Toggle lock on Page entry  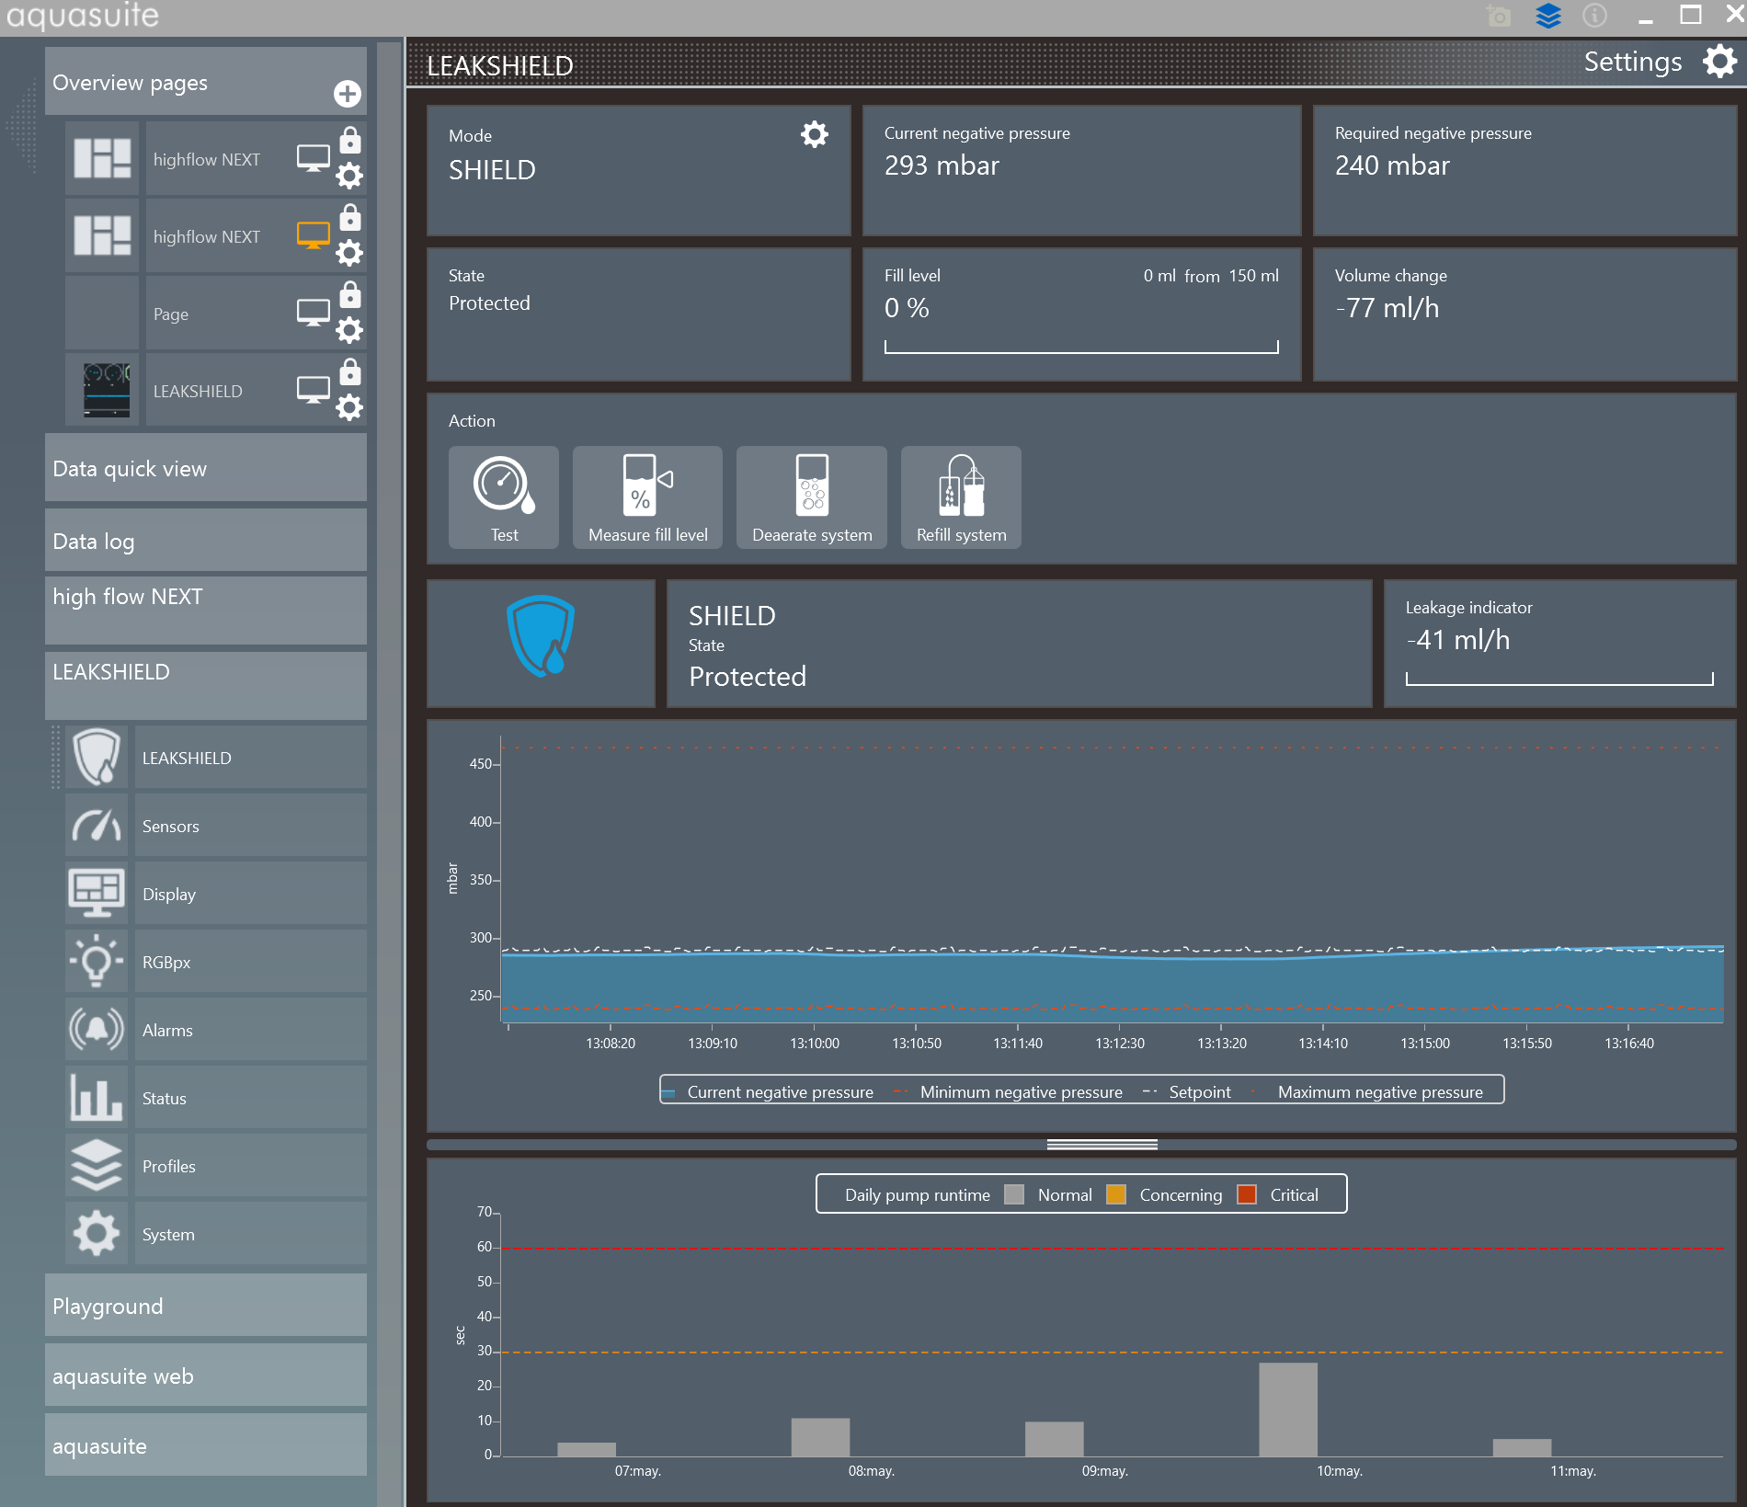tap(350, 294)
